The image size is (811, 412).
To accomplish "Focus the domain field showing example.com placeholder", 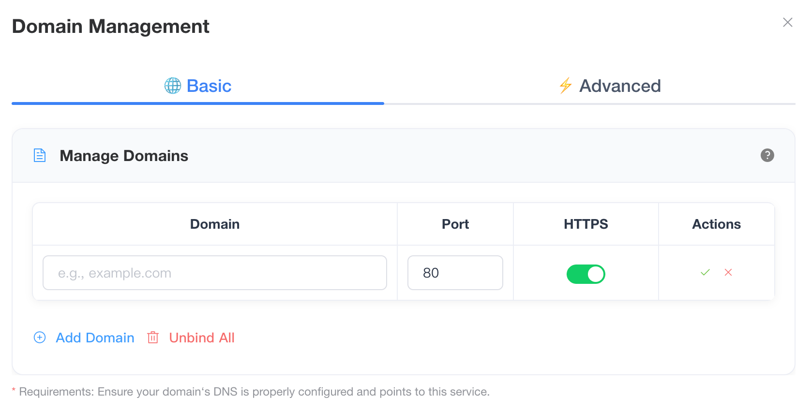I will 215,273.
